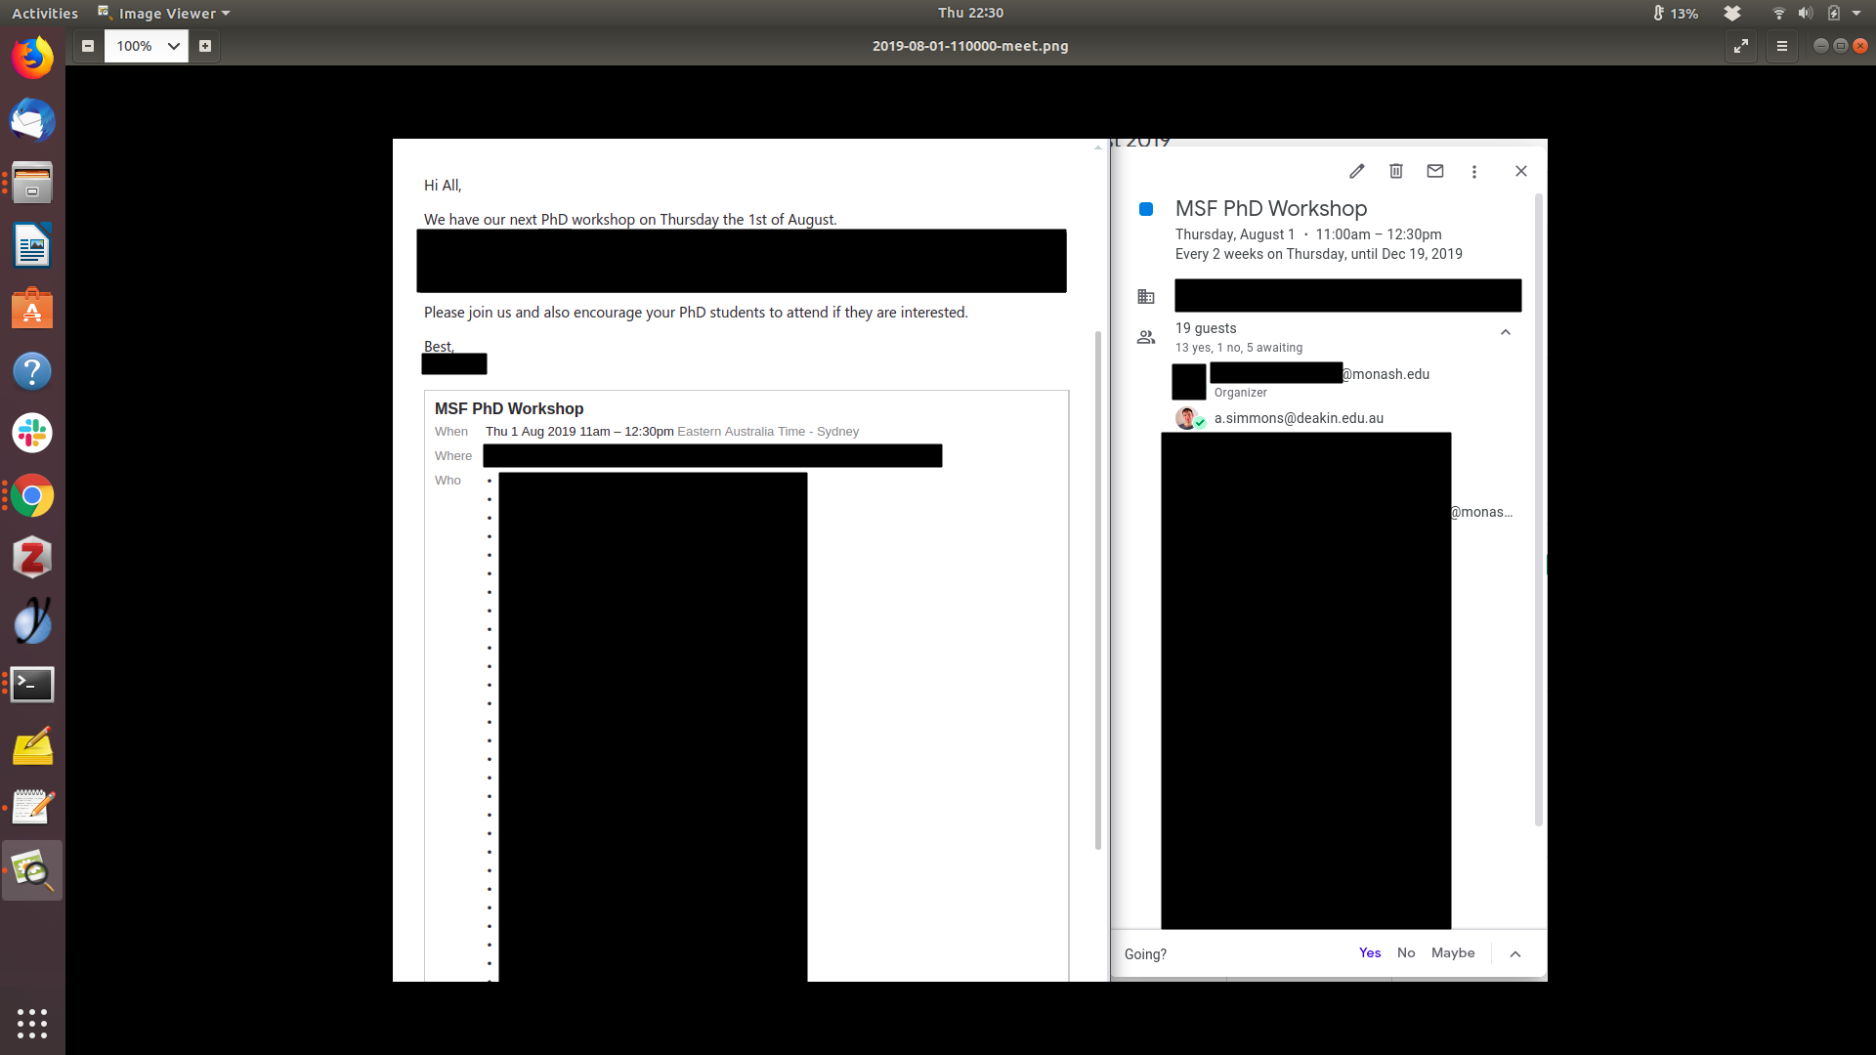This screenshot has width=1876, height=1055.
Task: Open the 100% zoom level dropdown
Action: [173, 46]
